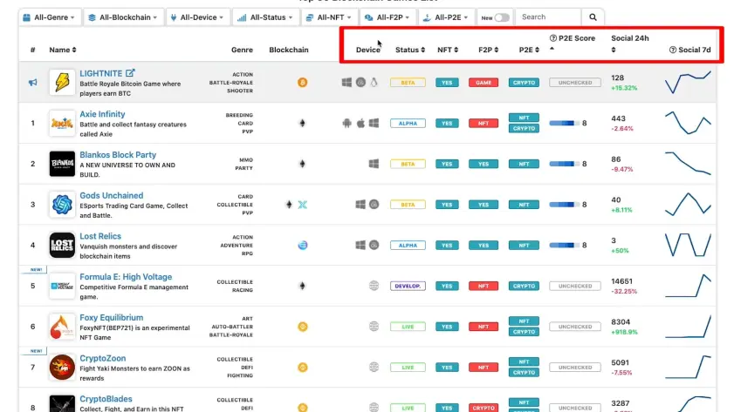Image resolution: width=734 pixels, height=412 pixels.
Task: Open the Formula E: High Voltage link
Action: click(x=126, y=276)
